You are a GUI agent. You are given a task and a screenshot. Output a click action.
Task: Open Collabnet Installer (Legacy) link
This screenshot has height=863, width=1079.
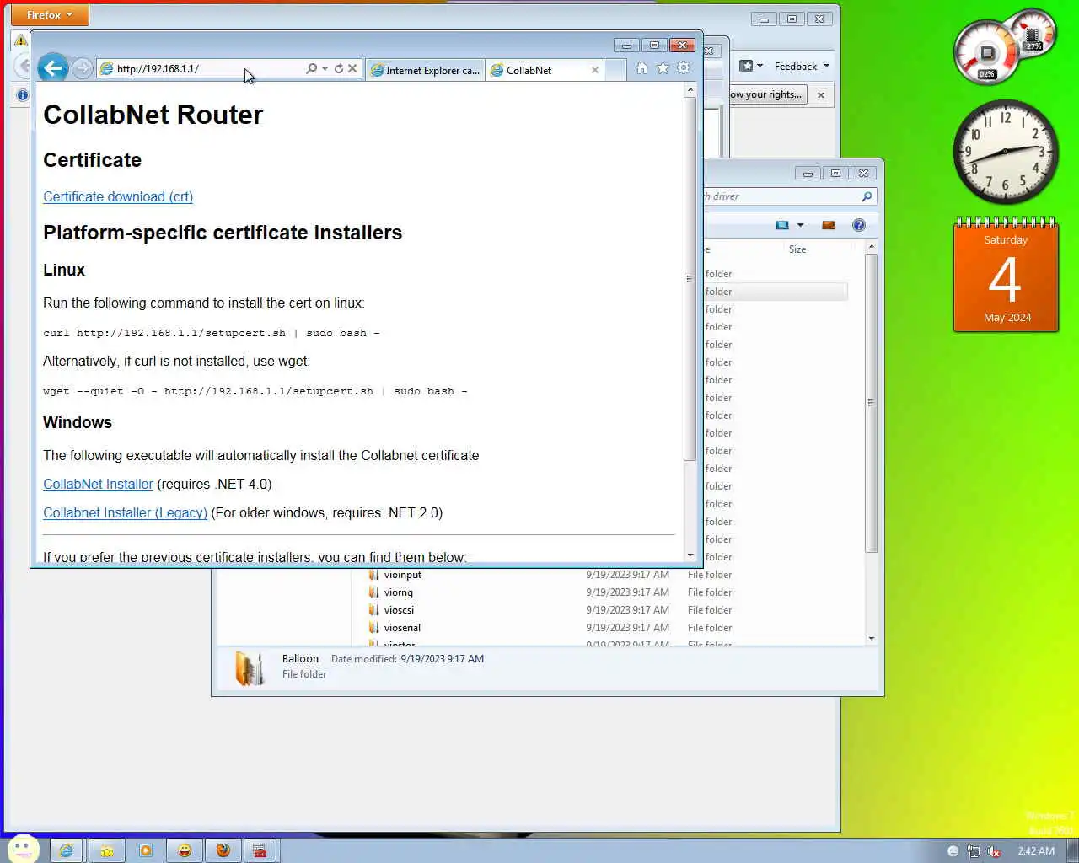coord(125,512)
